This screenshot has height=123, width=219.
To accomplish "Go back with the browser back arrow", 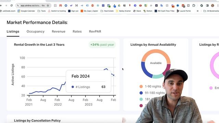I will tap(1, 5).
